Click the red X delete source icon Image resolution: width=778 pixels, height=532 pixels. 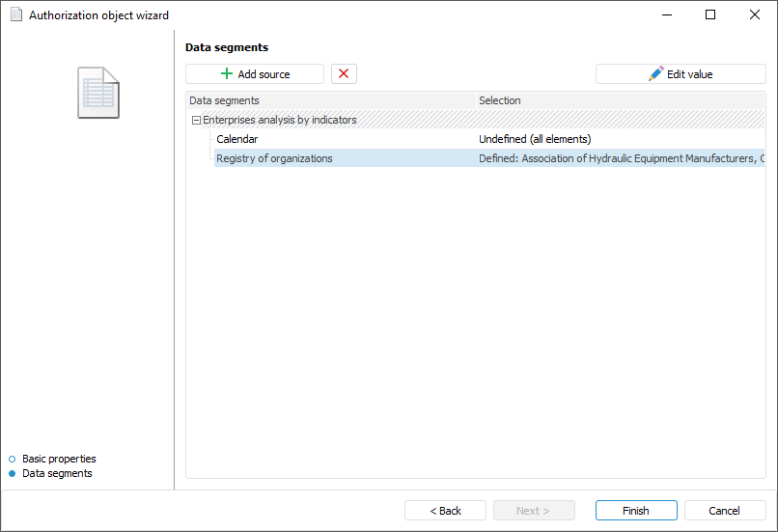pyautogui.click(x=344, y=74)
